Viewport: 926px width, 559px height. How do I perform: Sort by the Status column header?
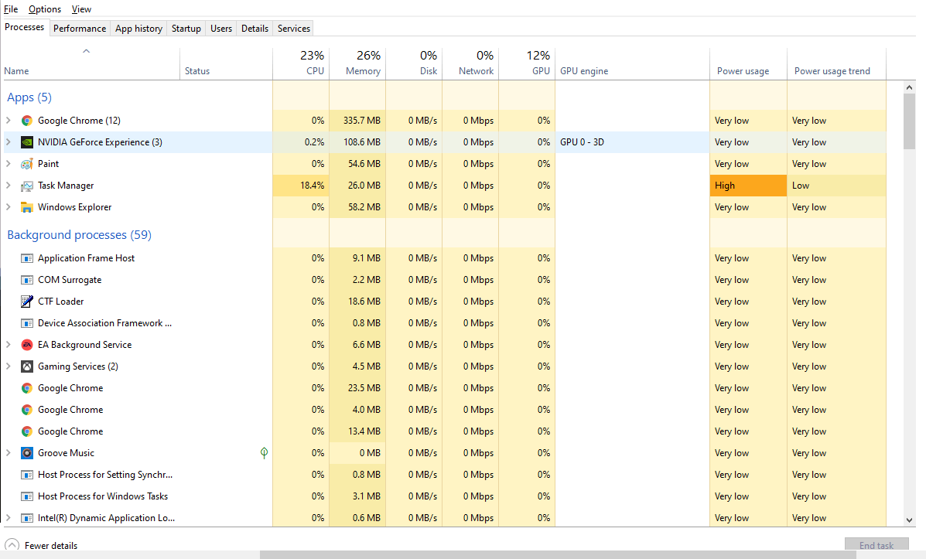[226, 63]
